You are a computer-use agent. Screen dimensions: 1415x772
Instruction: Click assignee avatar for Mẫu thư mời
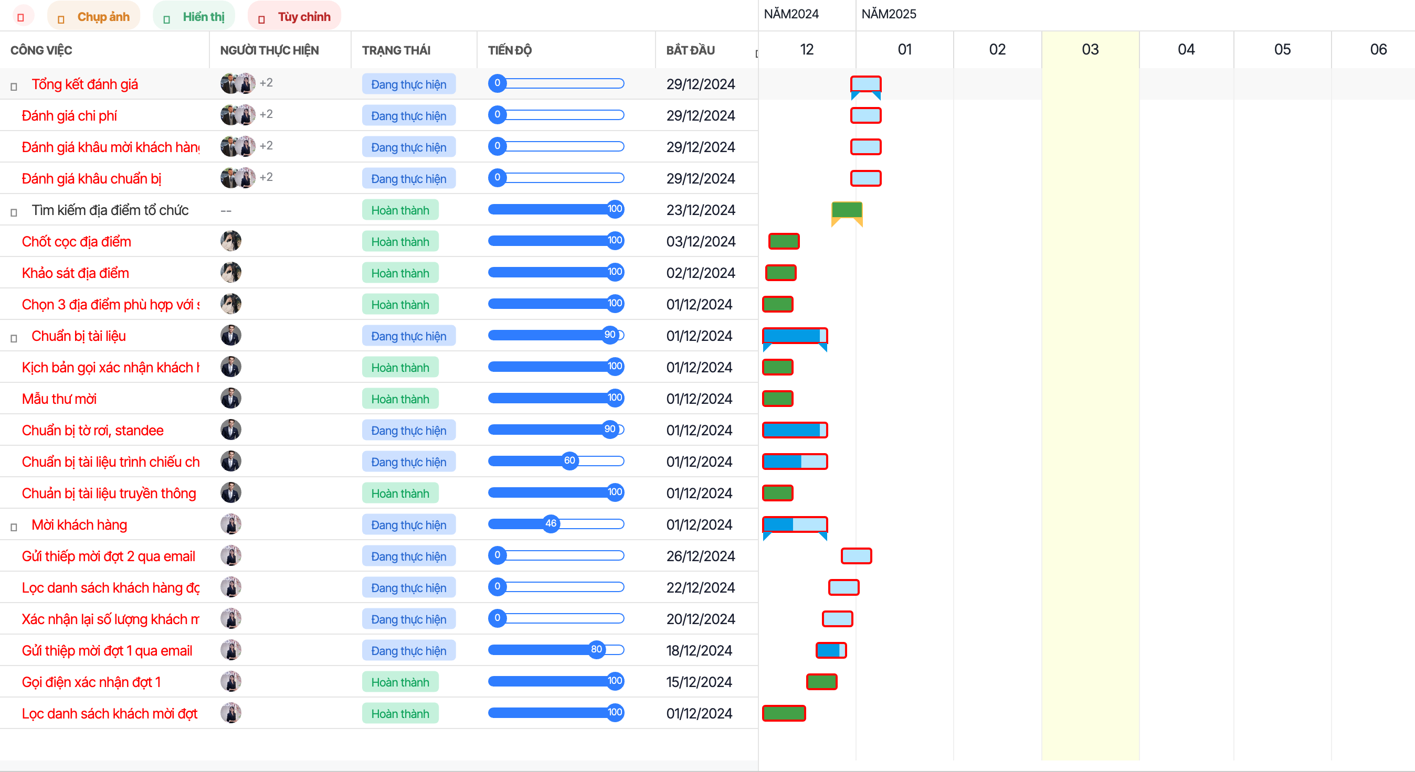click(x=231, y=399)
